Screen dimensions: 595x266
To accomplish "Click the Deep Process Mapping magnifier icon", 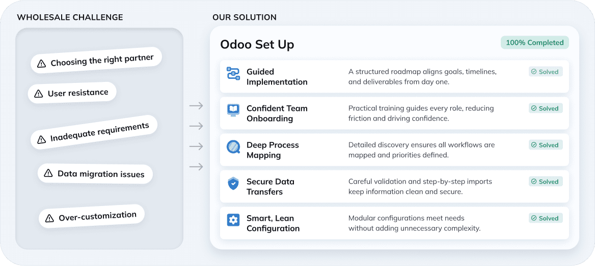I will point(233,147).
